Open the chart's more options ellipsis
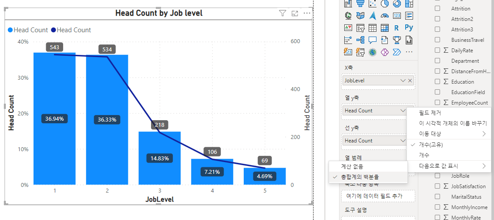The image size is (494, 220). (307, 13)
